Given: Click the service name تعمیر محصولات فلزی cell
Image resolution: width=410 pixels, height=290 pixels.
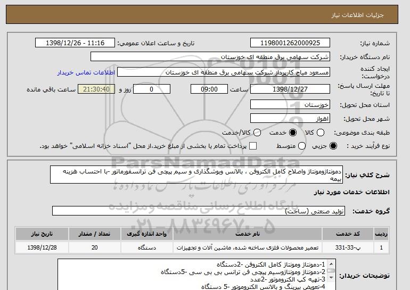Looking at the screenshot, I should tap(248, 247).
